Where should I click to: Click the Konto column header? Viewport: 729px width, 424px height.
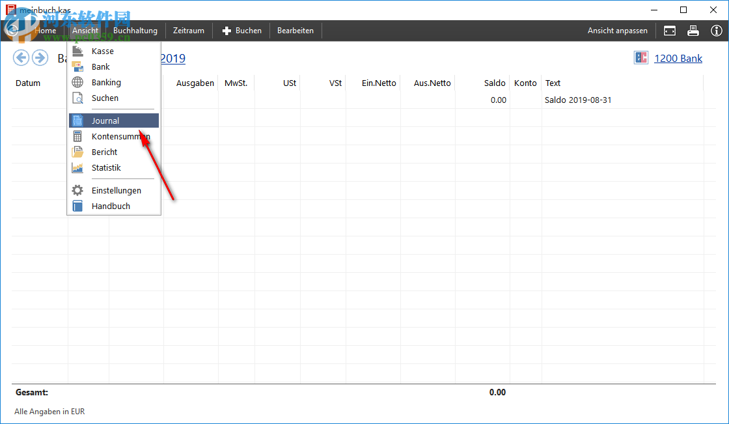(525, 83)
